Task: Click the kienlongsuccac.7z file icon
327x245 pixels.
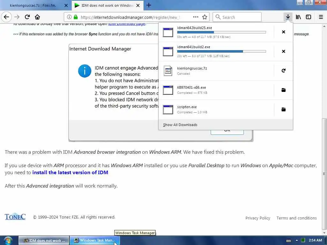Action: (168, 71)
